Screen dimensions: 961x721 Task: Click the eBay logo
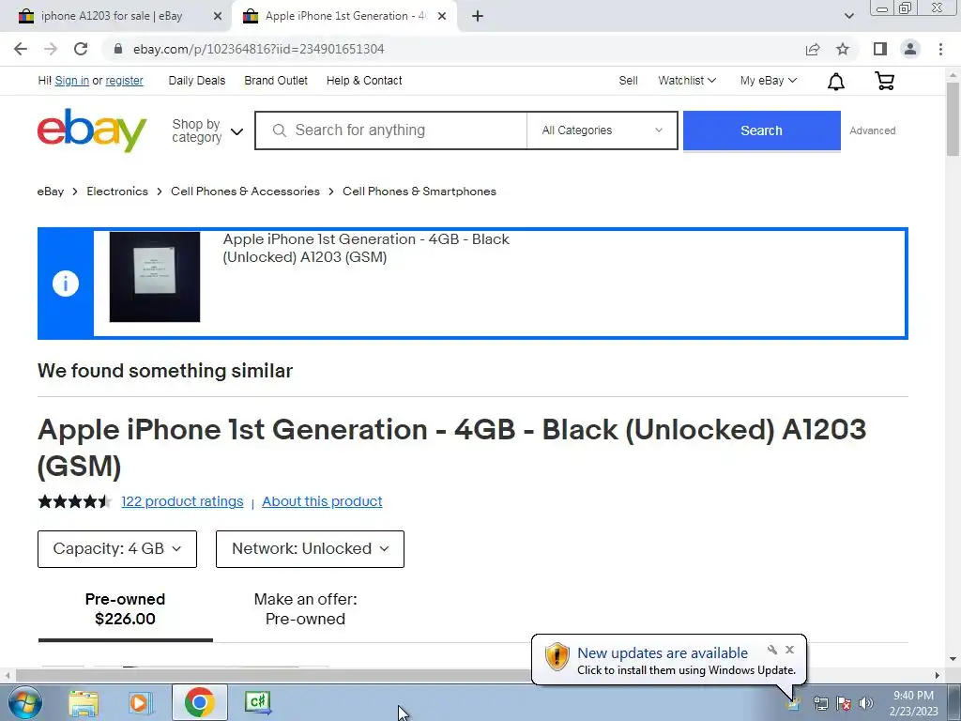(92, 130)
